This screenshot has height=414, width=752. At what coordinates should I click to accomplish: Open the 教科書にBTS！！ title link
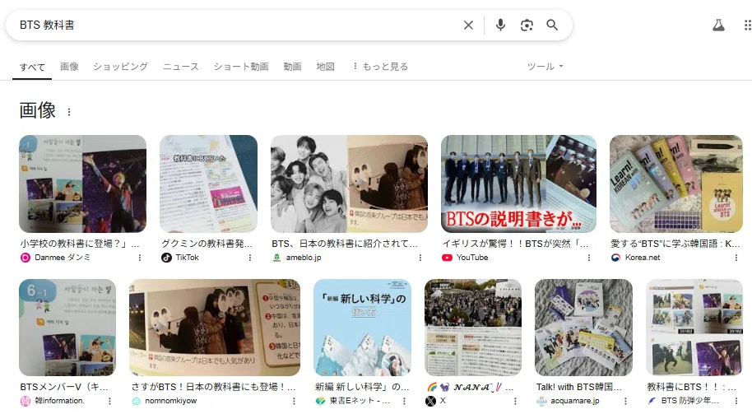pos(692,387)
